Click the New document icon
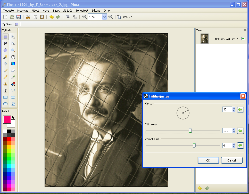This screenshot has width=249, height=194. [x=5, y=17]
